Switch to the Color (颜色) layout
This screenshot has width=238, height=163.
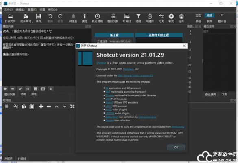[x=198, y=21]
